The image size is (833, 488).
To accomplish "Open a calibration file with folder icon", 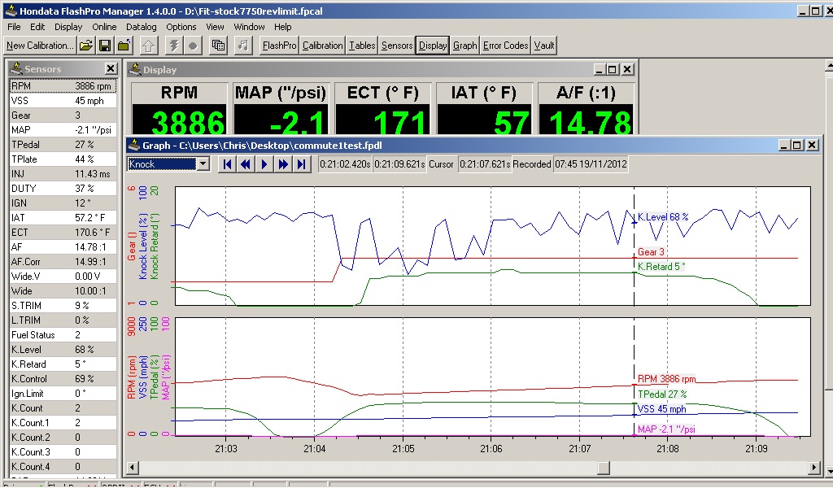I will 85,46.
